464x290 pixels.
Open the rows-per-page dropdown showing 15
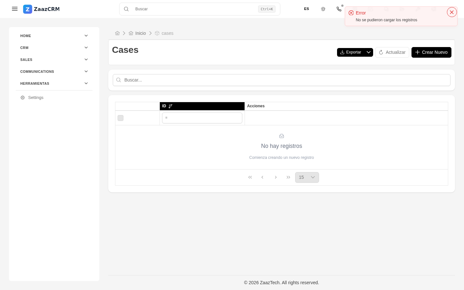307,177
